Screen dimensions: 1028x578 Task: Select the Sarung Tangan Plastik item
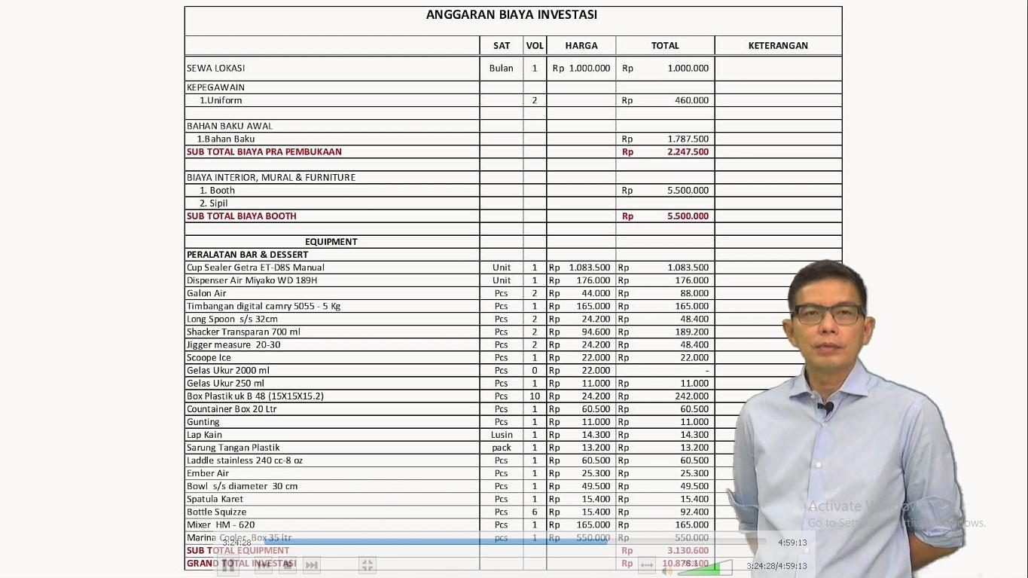[x=233, y=448]
